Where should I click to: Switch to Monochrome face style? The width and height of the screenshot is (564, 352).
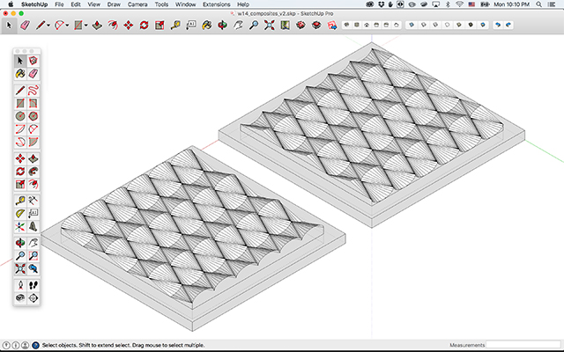click(483, 25)
